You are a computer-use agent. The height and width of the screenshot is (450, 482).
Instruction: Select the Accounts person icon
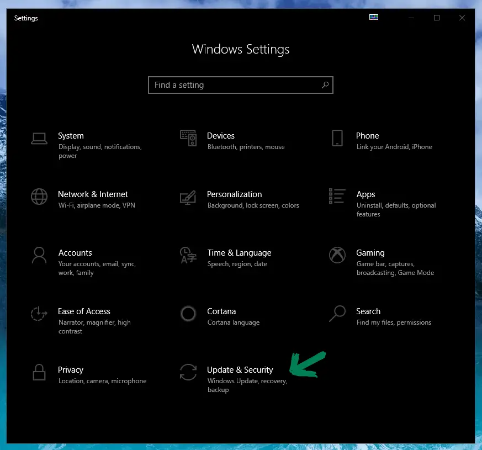pos(39,255)
